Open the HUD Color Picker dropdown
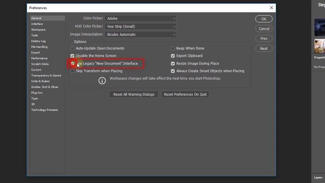The image size is (325, 183). click(141, 26)
